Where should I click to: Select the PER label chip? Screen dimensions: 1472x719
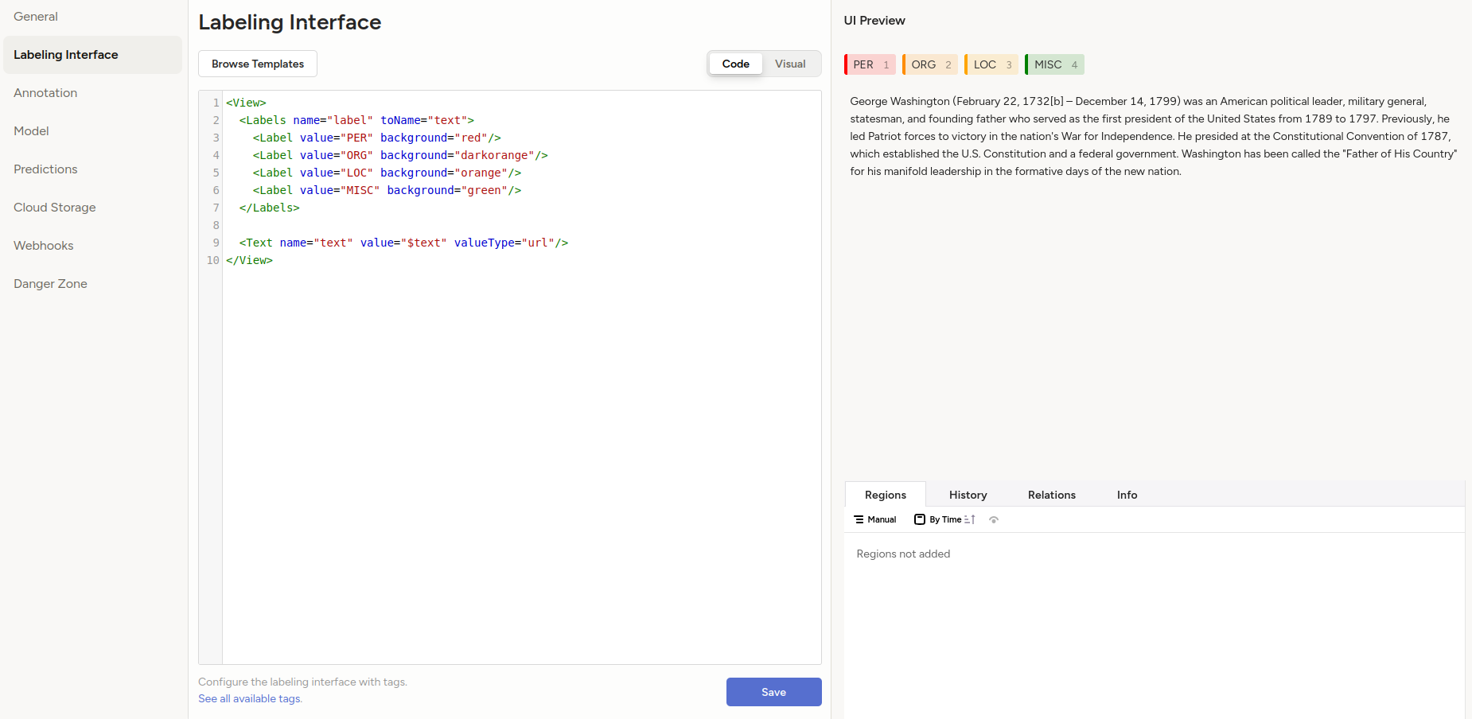(x=870, y=64)
